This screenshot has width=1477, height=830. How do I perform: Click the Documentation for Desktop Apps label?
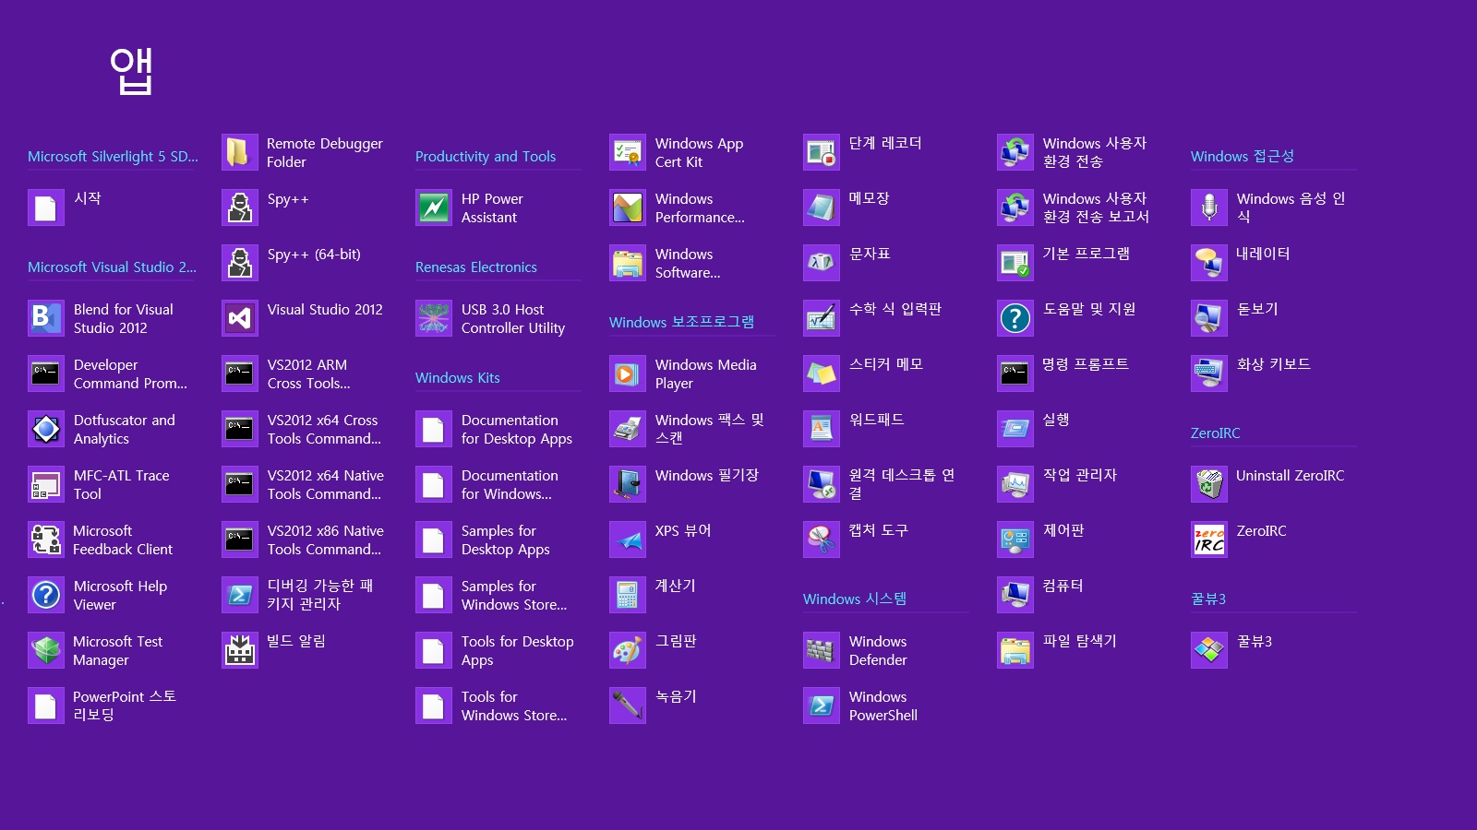click(517, 430)
